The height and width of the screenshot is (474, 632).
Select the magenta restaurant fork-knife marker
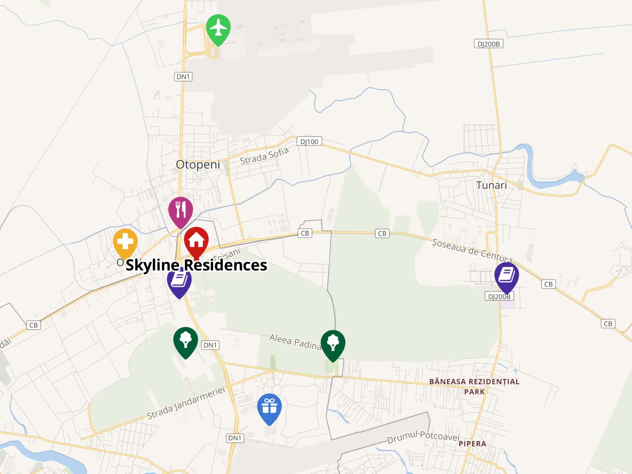pos(181,212)
